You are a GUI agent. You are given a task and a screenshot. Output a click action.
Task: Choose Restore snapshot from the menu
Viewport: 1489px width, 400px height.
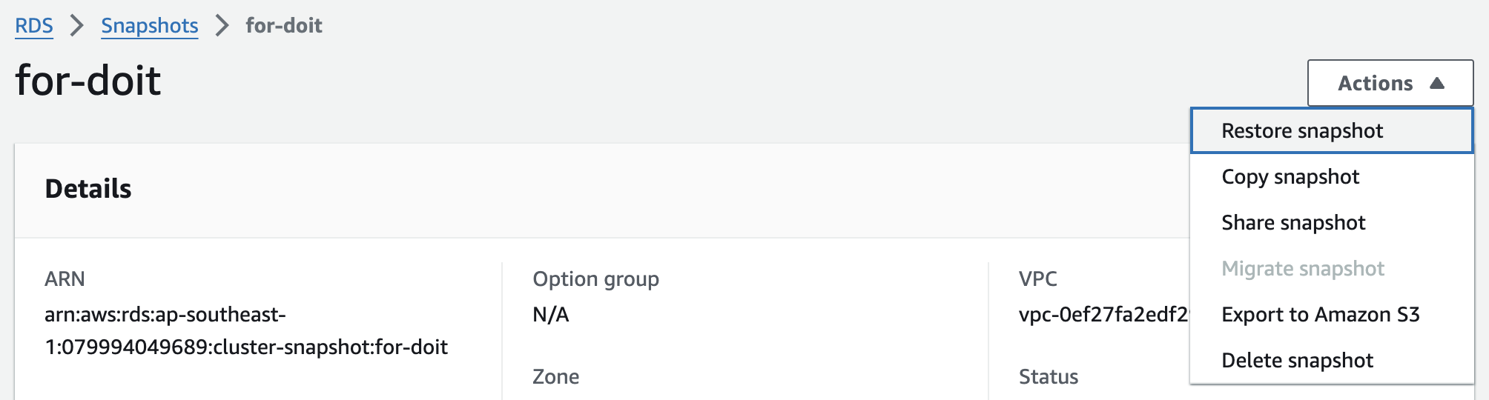tap(1302, 131)
